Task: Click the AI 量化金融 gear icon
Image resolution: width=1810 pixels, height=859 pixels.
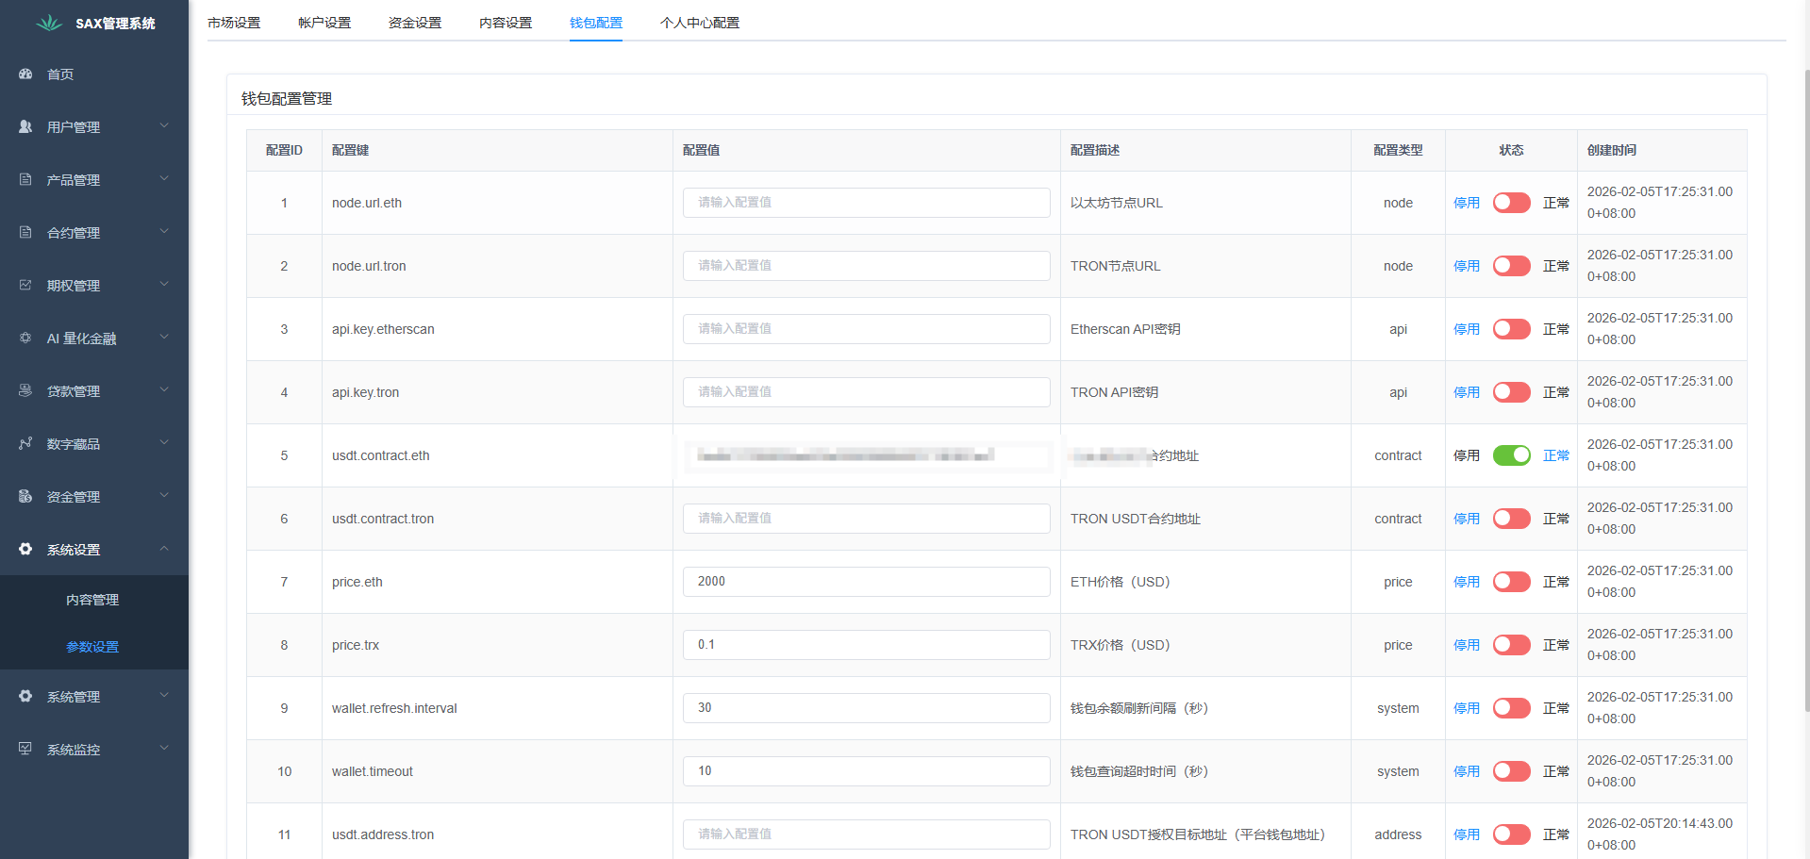Action: [25, 338]
